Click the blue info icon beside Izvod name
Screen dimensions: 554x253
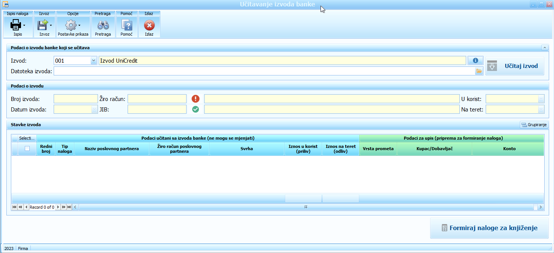(x=475, y=60)
